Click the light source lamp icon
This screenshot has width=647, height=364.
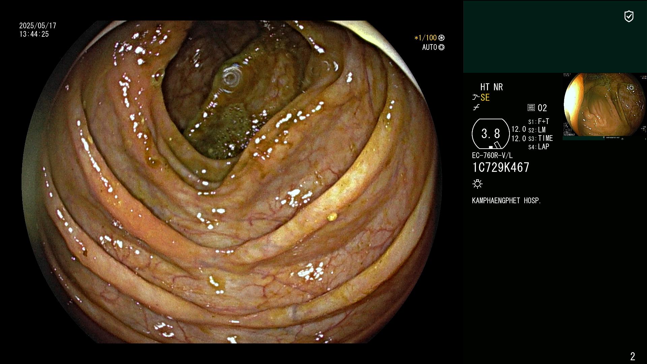477,184
